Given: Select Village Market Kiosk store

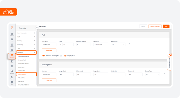Looking at the screenshot, I should pos(24,56).
